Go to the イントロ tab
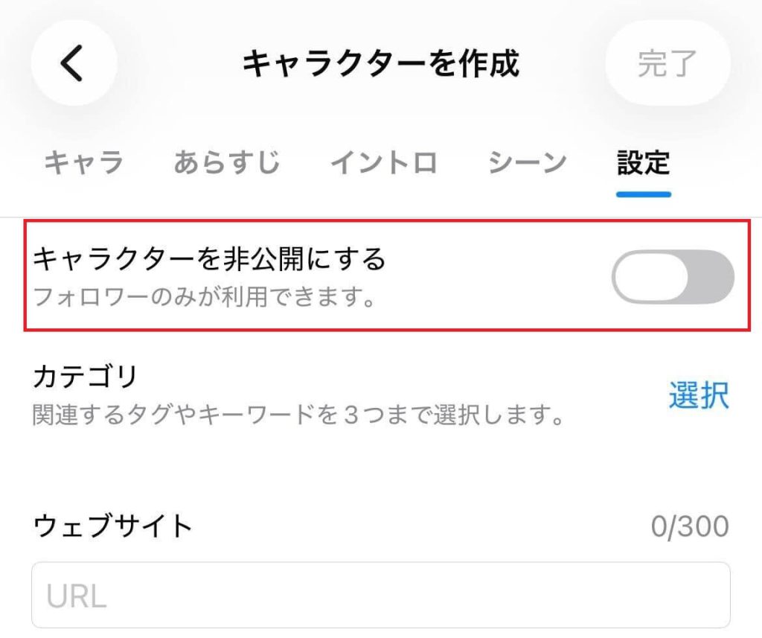Viewport: 762px width, 638px height. (x=384, y=162)
